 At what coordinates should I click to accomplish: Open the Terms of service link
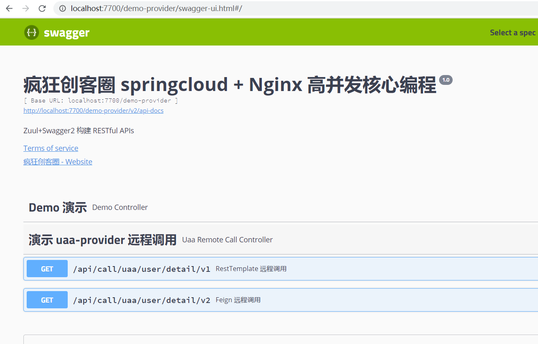(x=51, y=148)
